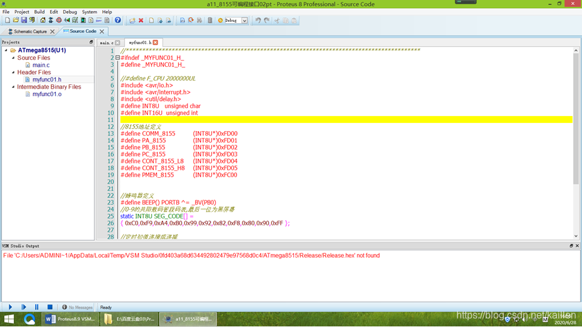Click the Rebuild Project toolbar icon
Viewport: 582px width, 327px height.
click(191, 21)
